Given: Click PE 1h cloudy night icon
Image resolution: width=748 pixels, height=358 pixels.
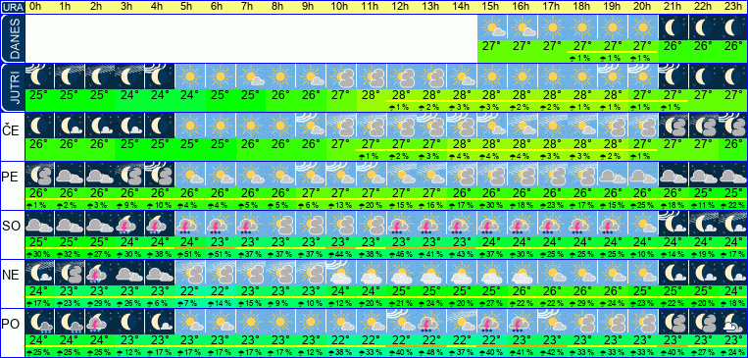Looking at the screenshot, I should pos(70,175).
